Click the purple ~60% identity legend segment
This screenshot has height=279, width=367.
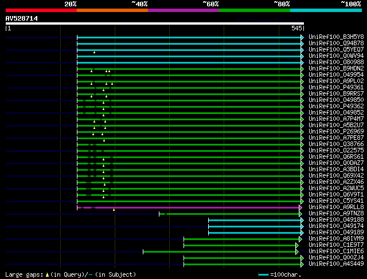tap(183, 10)
